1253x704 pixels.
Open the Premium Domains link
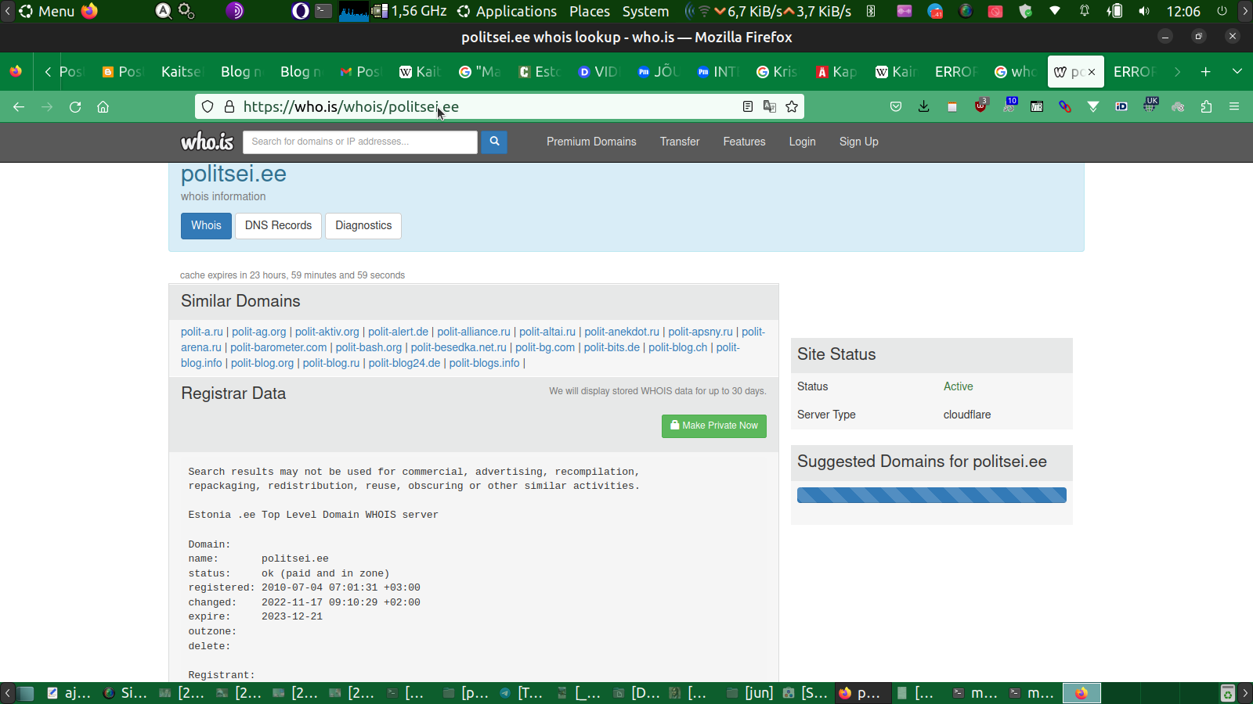[591, 142]
